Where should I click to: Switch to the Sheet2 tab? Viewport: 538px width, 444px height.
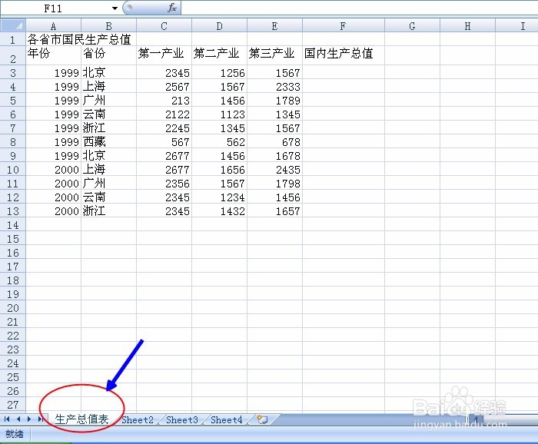[138, 419]
